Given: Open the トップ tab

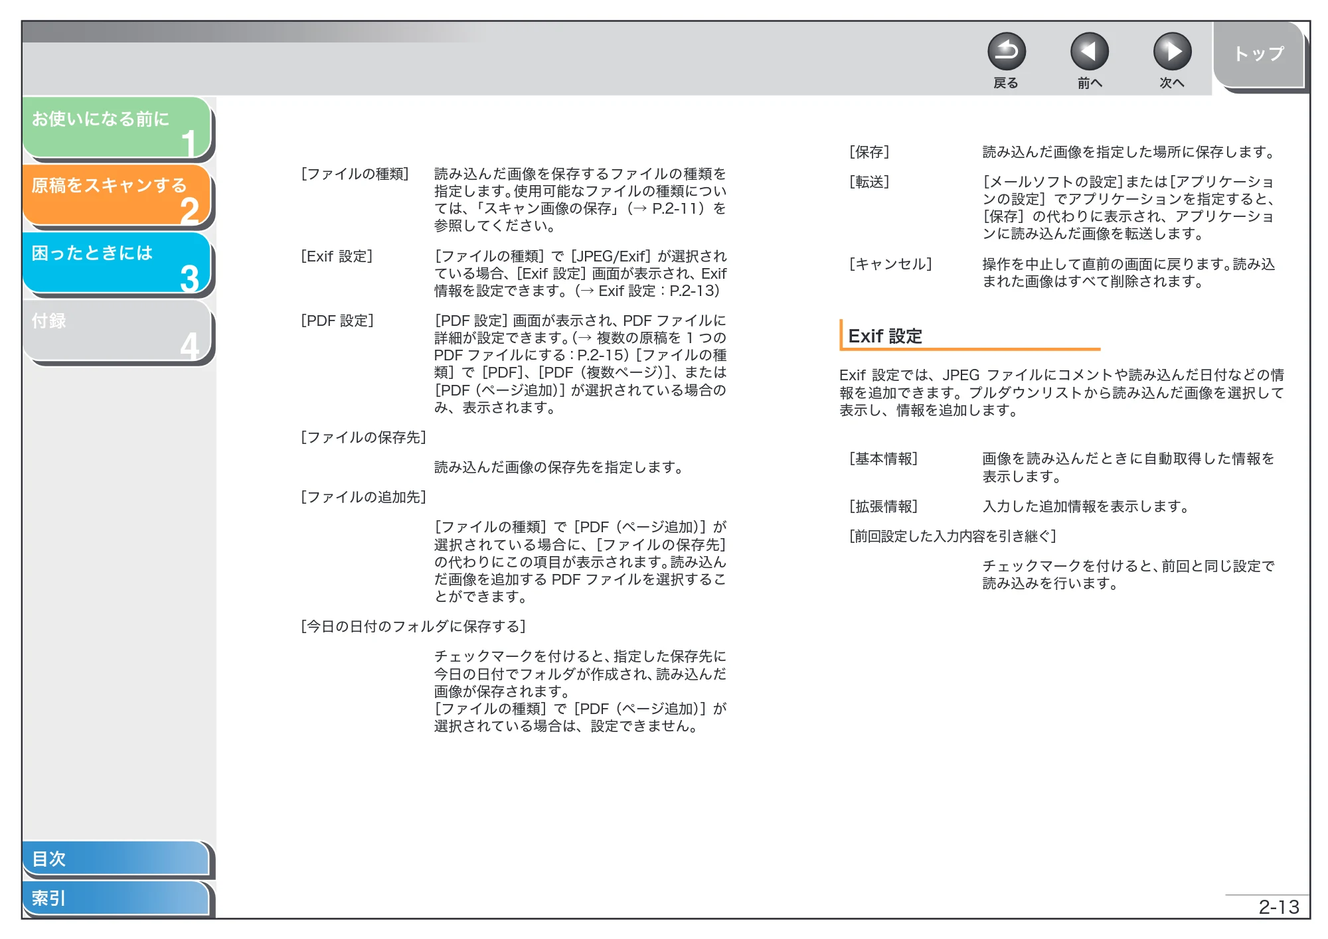Looking at the screenshot, I should (1259, 54).
